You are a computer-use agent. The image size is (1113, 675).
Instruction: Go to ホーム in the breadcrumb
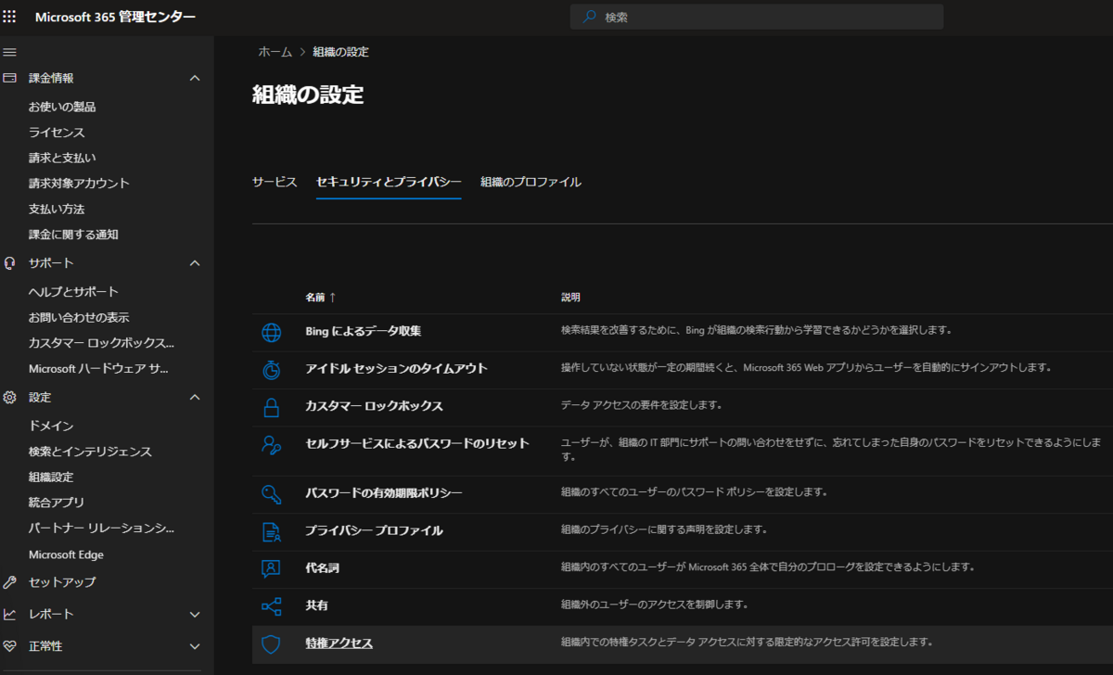pos(275,52)
